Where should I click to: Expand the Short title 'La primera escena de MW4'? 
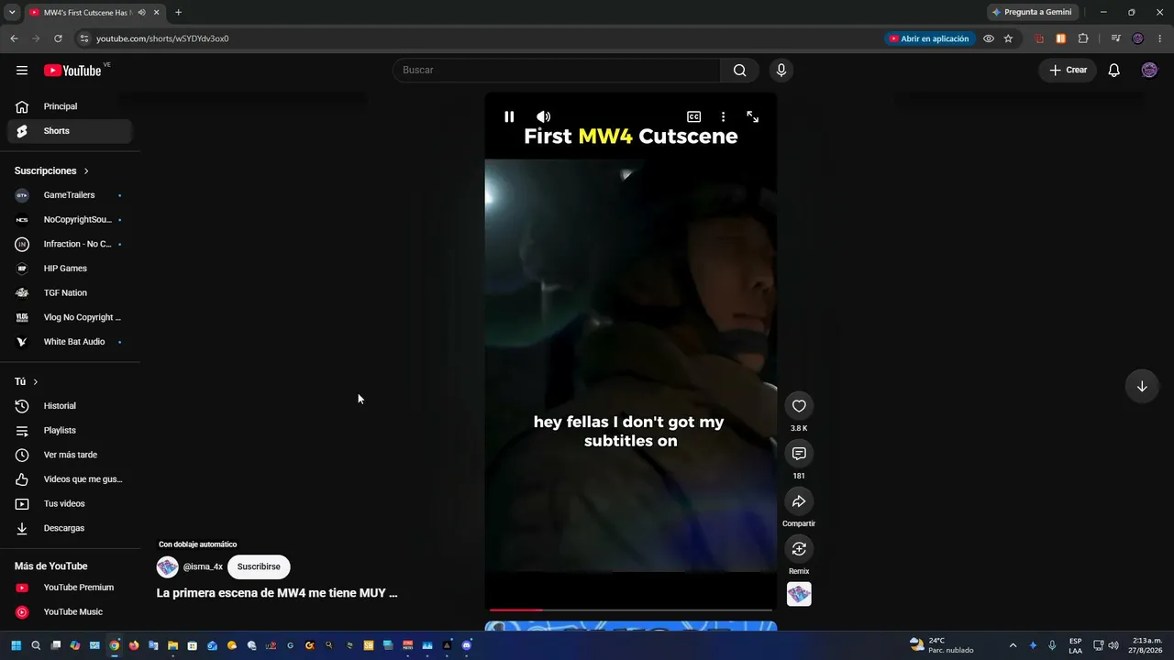pos(277,593)
